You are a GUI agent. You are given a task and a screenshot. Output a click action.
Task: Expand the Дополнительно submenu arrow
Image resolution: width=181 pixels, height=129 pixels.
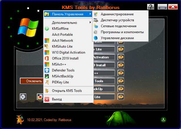(90, 22)
